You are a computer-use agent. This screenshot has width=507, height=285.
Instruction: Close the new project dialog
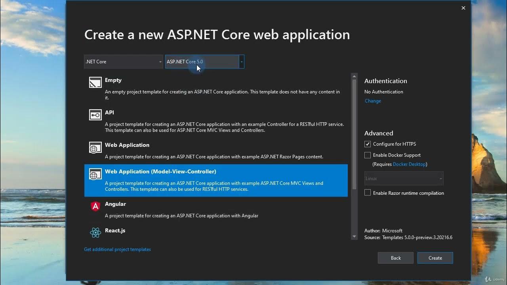(463, 8)
